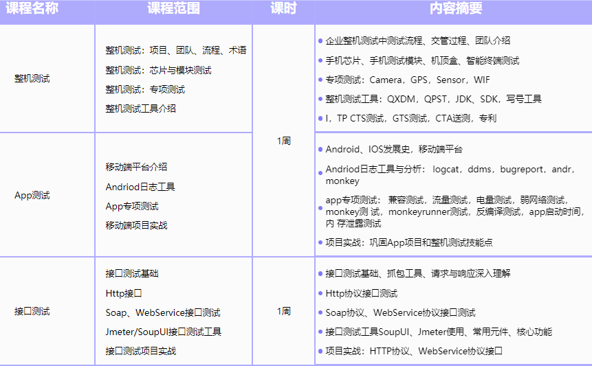Click bullet before Android、IOS发展史 line

click(320, 149)
